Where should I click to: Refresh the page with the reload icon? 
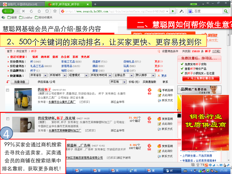(x=31, y=11)
